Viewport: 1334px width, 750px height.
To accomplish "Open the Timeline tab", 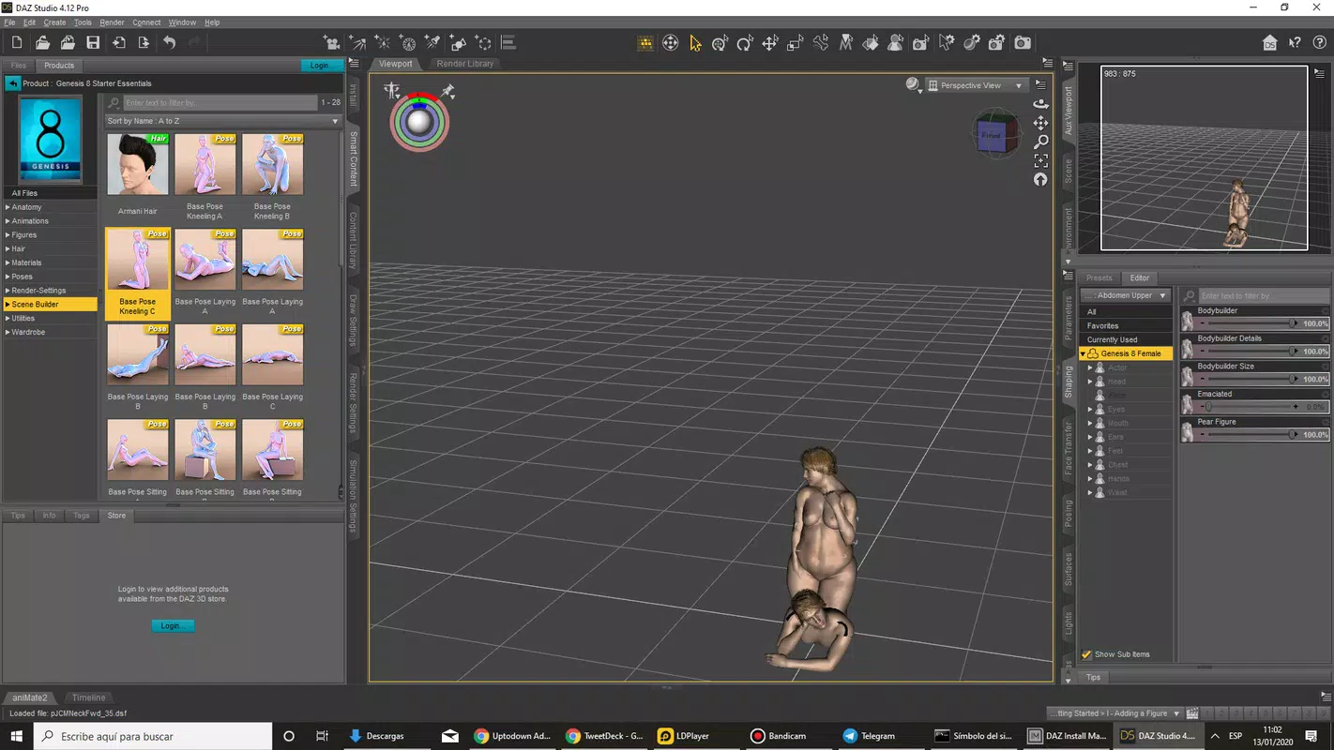I will [89, 697].
